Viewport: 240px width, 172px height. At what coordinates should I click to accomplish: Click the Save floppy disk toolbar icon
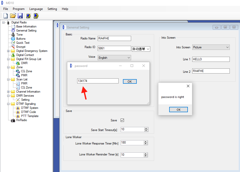click(20, 16)
